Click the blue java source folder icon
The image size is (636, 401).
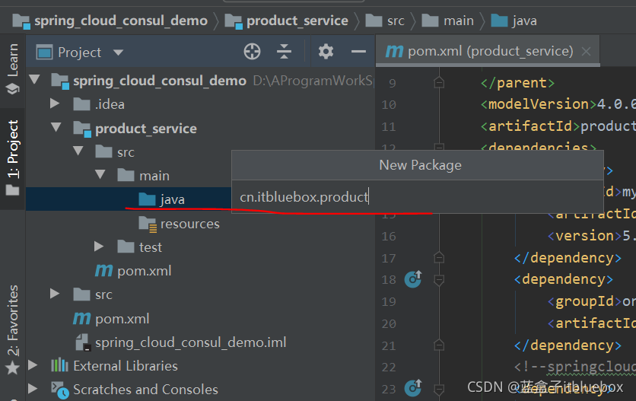click(148, 199)
